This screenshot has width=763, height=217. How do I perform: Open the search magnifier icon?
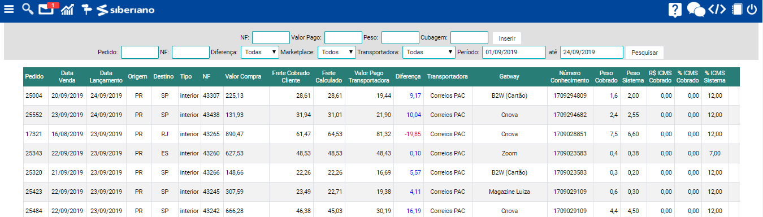[27, 9]
